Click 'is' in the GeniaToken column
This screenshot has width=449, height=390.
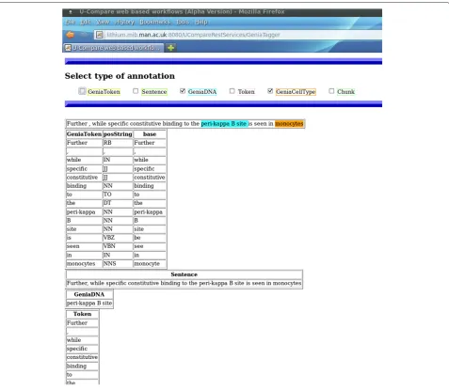(x=84, y=238)
